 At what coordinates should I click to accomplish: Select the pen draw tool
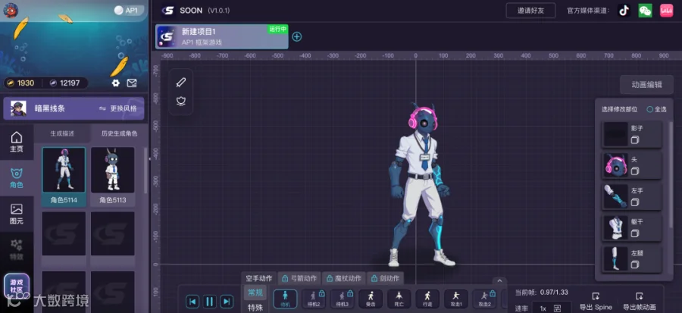point(181,82)
